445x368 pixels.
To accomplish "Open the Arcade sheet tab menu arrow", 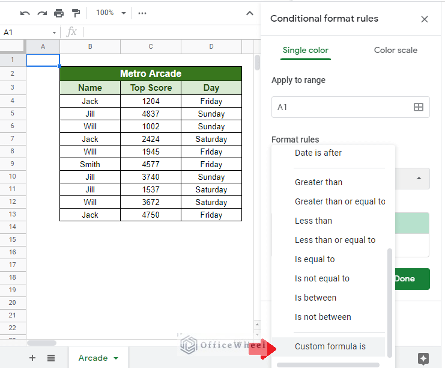I will [116, 358].
